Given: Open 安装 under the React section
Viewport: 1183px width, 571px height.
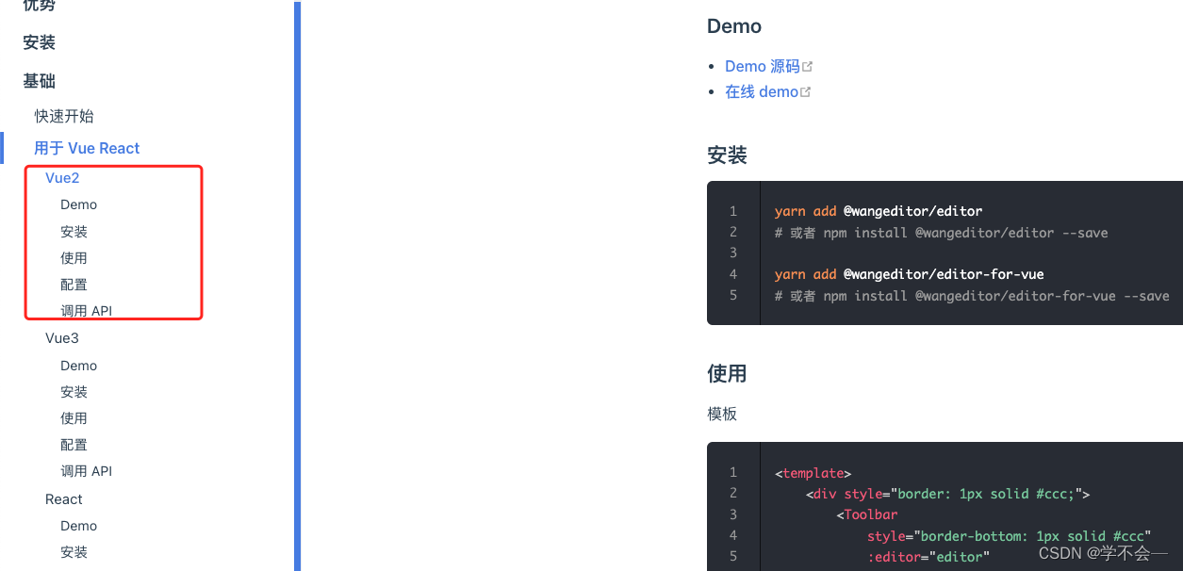Looking at the screenshot, I should pos(74,551).
